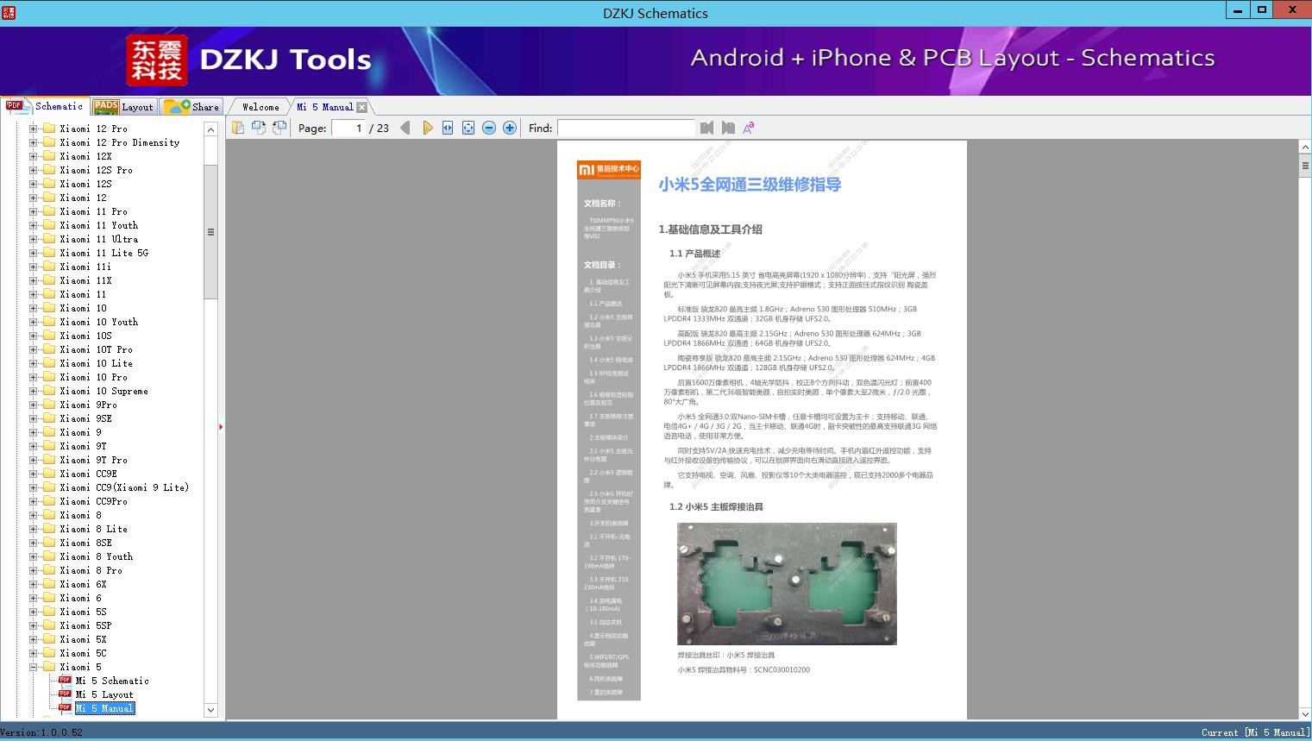
Task: Find next match icon
Action: 728,128
